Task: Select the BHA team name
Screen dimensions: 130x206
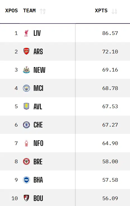Action: [x=38, y=180]
